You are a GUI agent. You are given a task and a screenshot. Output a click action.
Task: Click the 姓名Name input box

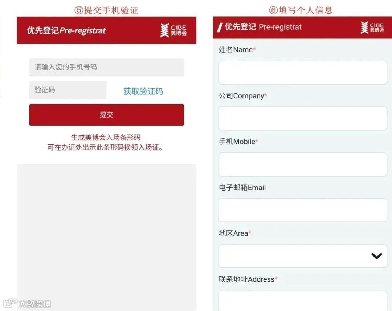coord(303,73)
